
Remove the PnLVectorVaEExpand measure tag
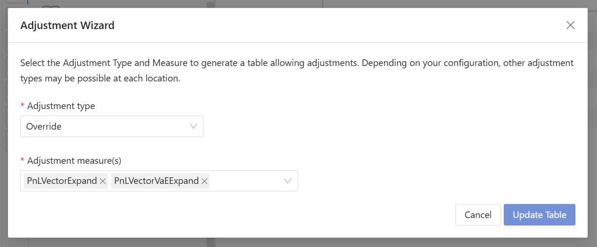(x=204, y=181)
